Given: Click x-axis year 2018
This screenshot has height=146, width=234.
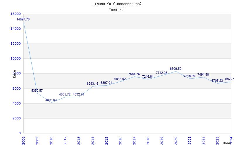Looking at the screenshot, I should (x=148, y=141).
